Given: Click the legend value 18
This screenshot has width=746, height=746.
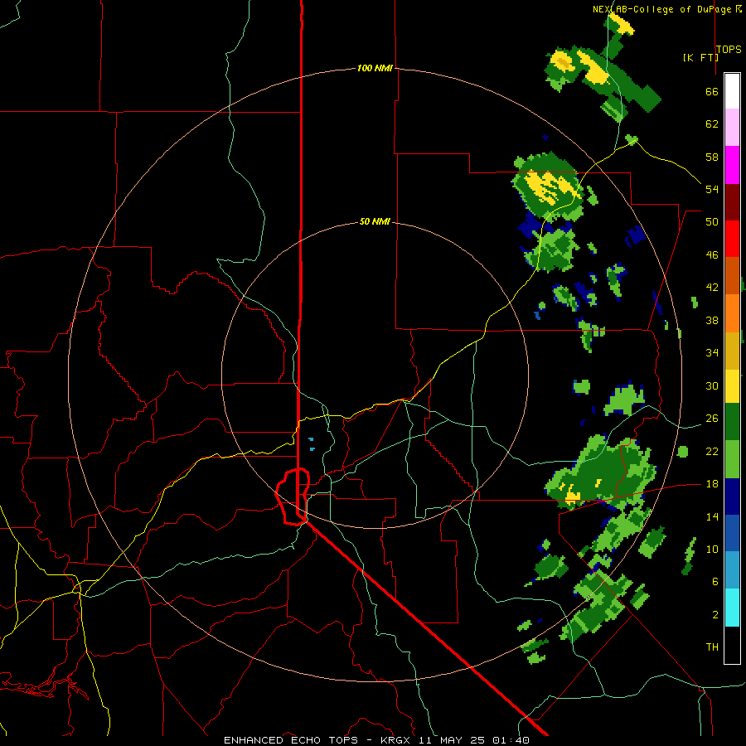Looking at the screenshot, I should coord(712,484).
